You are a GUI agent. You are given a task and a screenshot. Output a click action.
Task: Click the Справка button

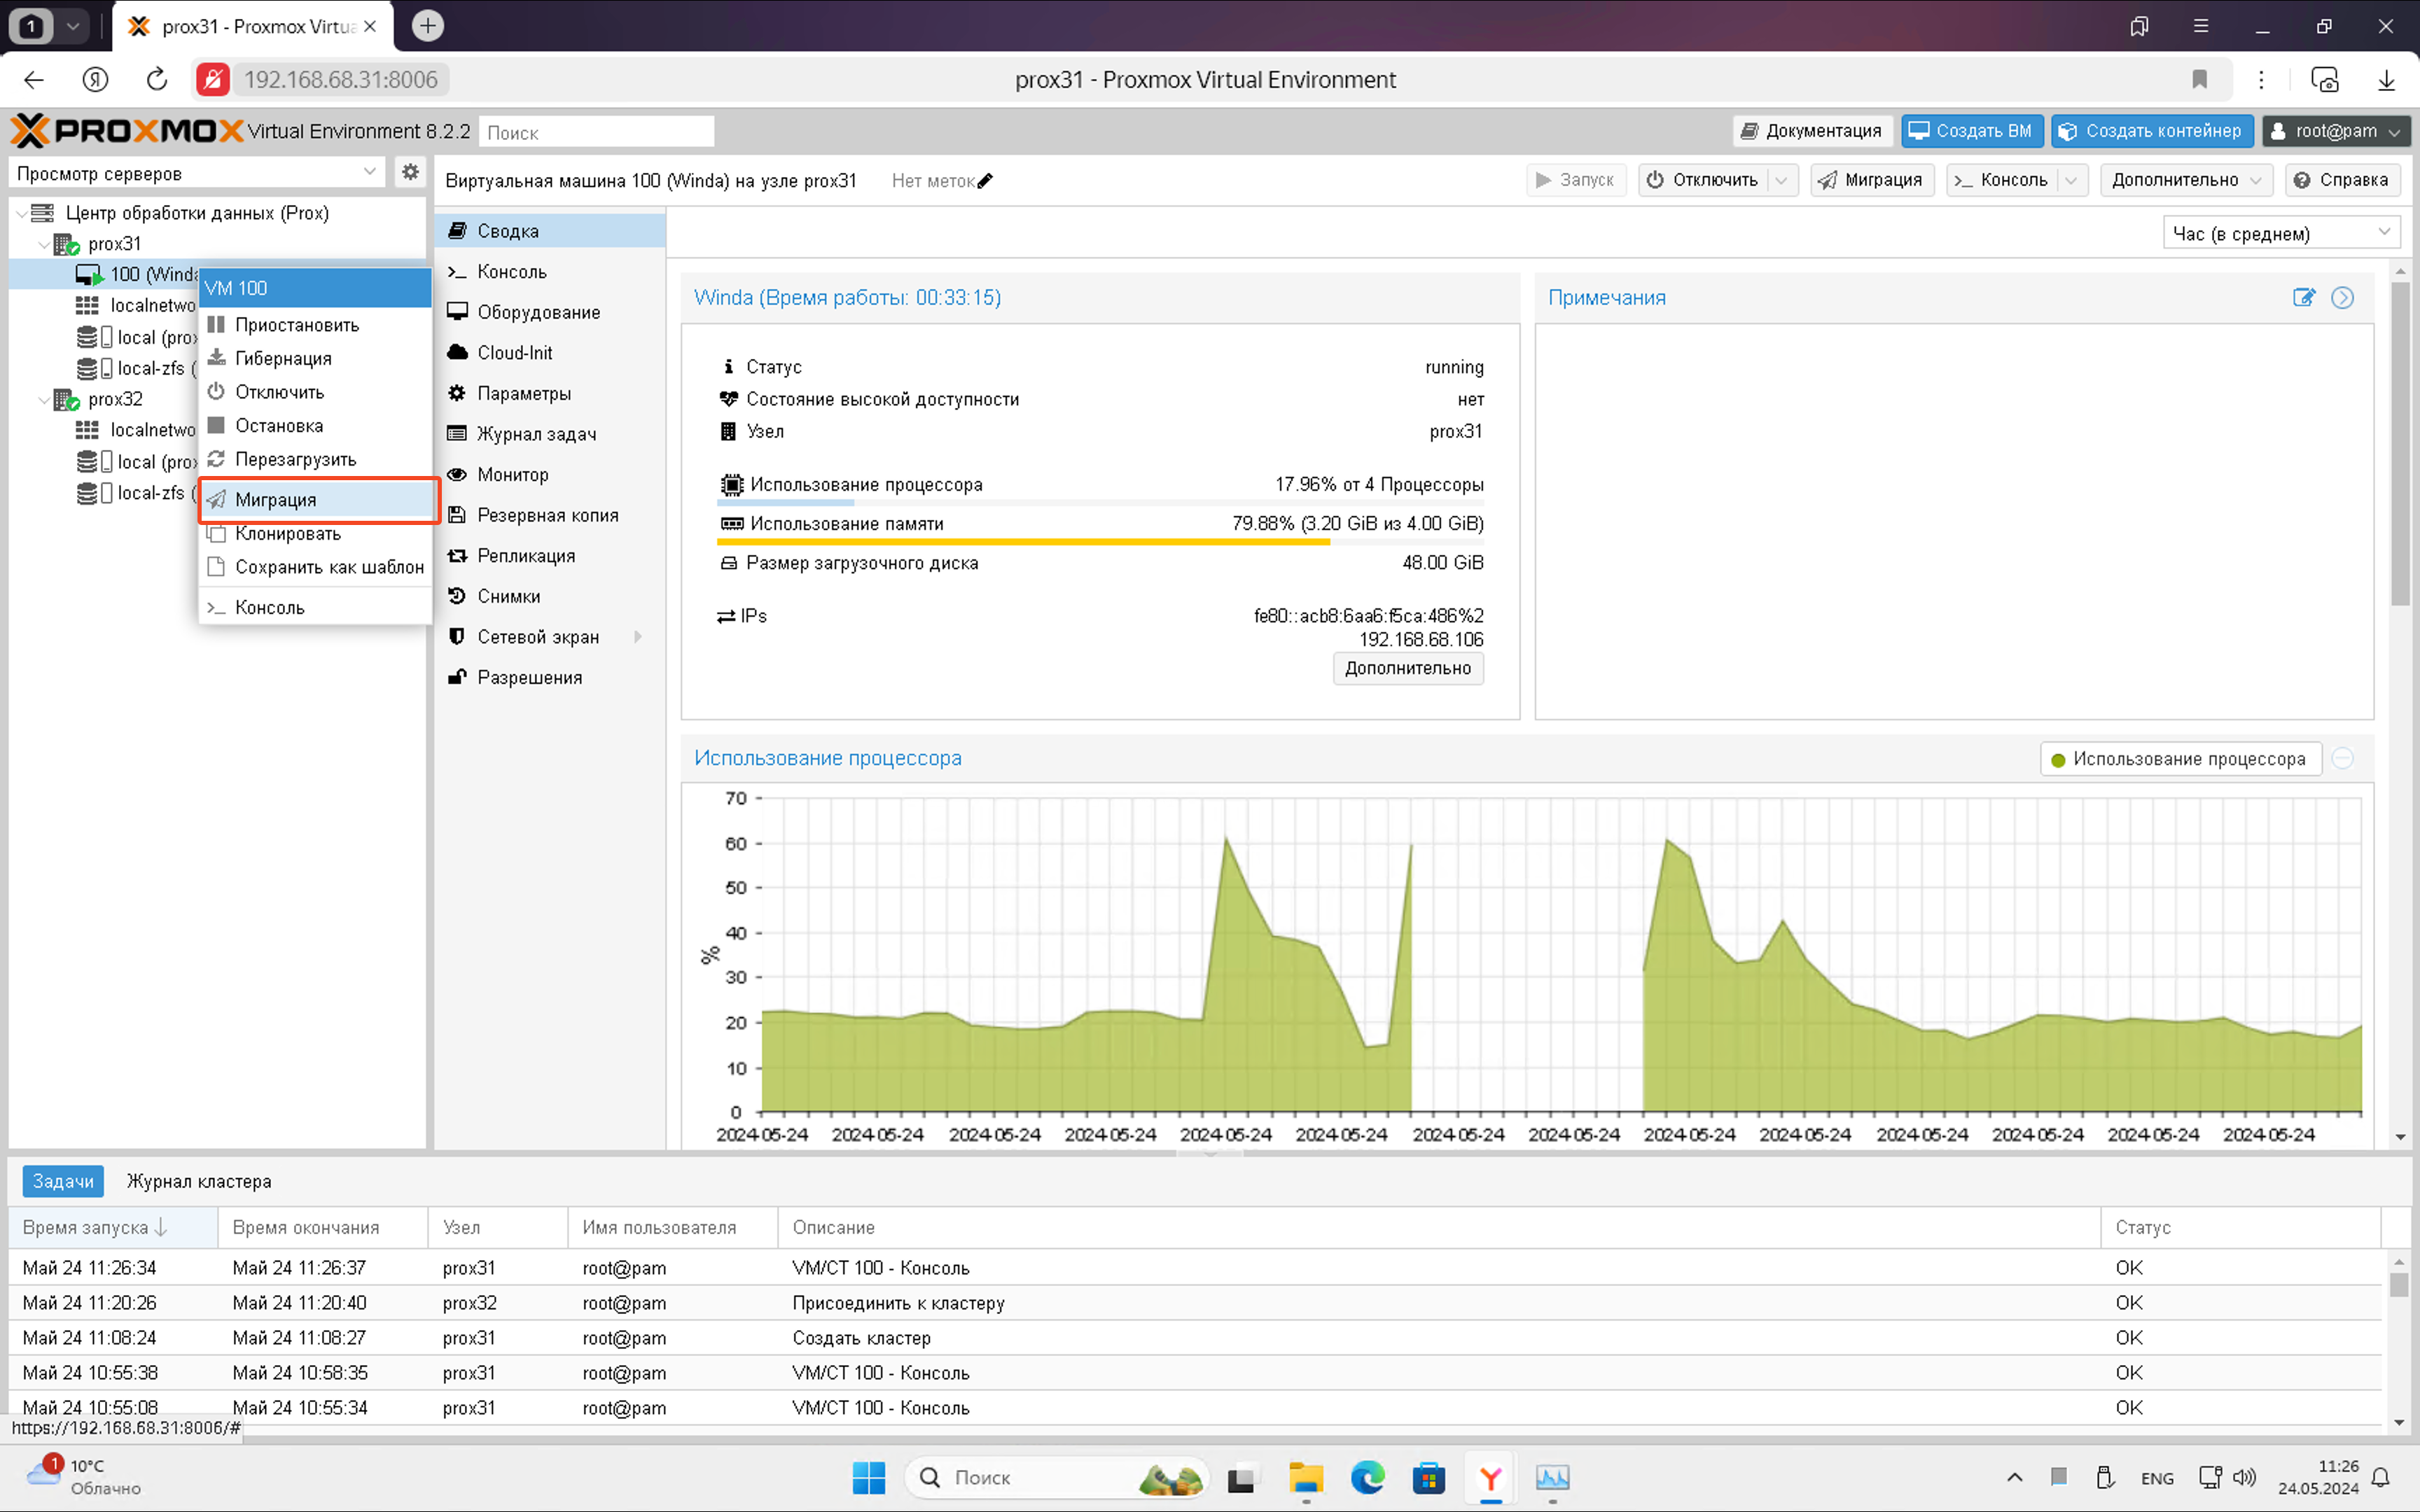2342,180
